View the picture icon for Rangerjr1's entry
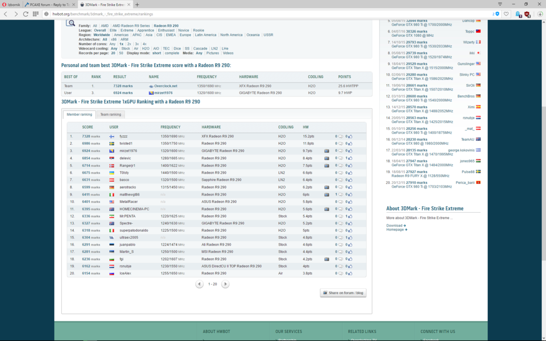The image size is (546, 341). pos(327,166)
